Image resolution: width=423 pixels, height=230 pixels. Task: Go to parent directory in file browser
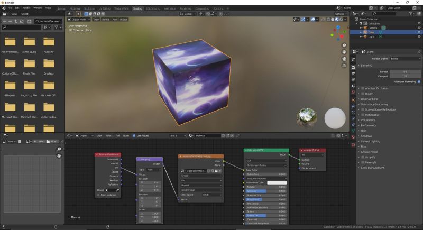click(16, 21)
